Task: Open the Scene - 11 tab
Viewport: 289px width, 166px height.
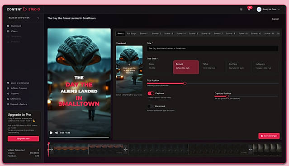Action: (x=269, y=34)
